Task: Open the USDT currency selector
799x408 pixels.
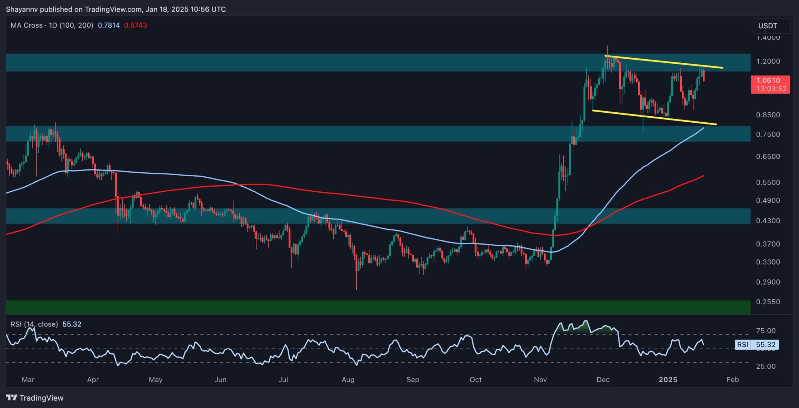Action: tap(771, 26)
